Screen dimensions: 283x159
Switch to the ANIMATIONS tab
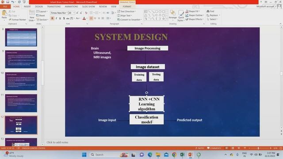71,7
